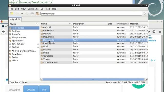
Task: Eject the TOSHIBA EXT drive
Action: [38, 44]
